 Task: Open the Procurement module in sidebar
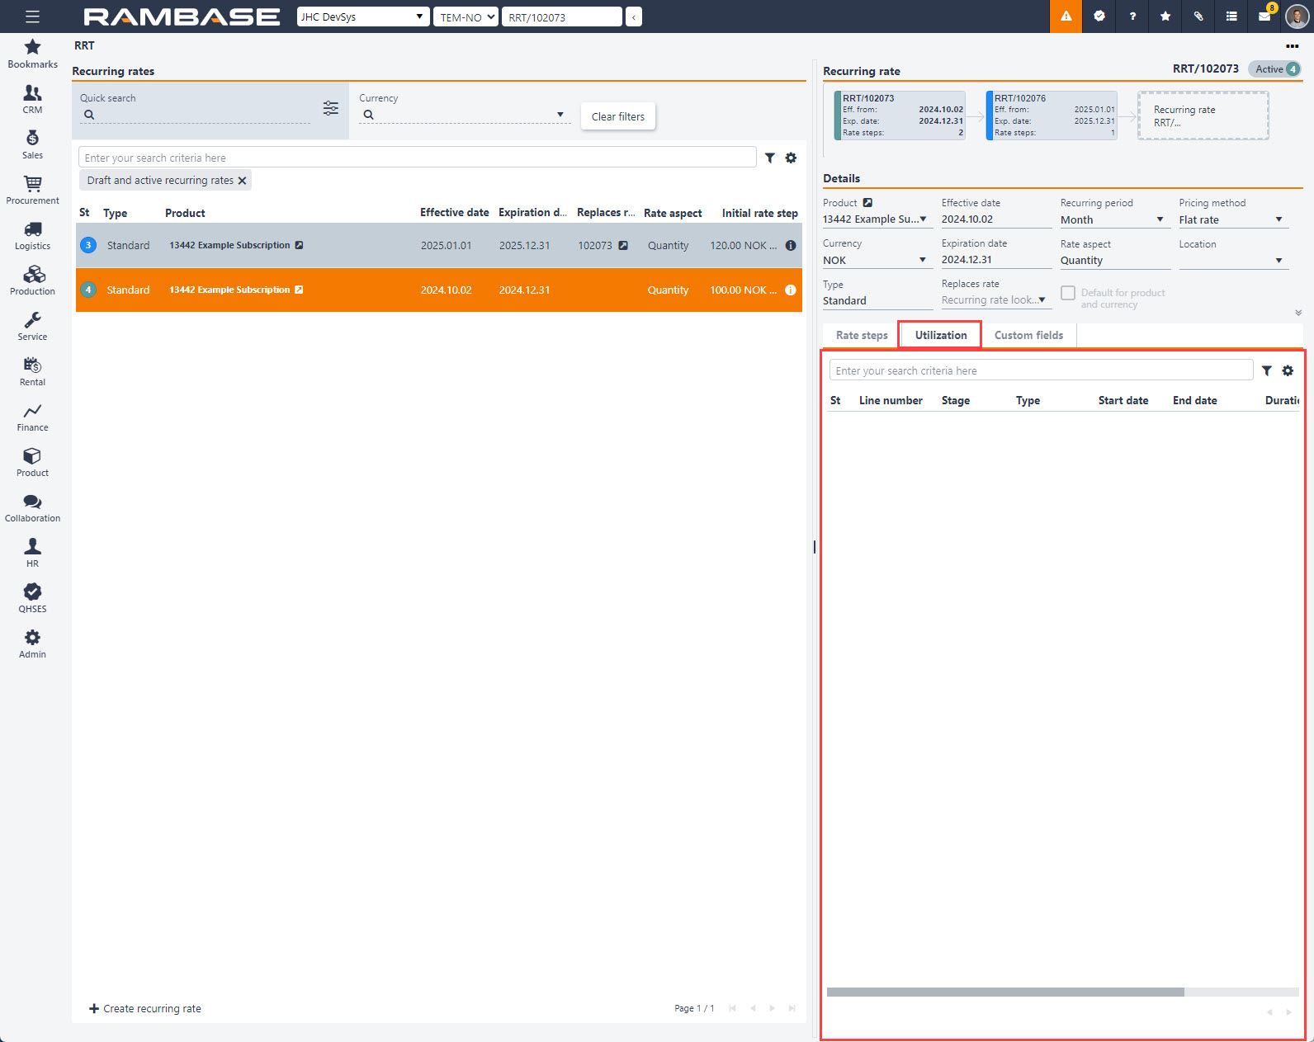coord(32,190)
